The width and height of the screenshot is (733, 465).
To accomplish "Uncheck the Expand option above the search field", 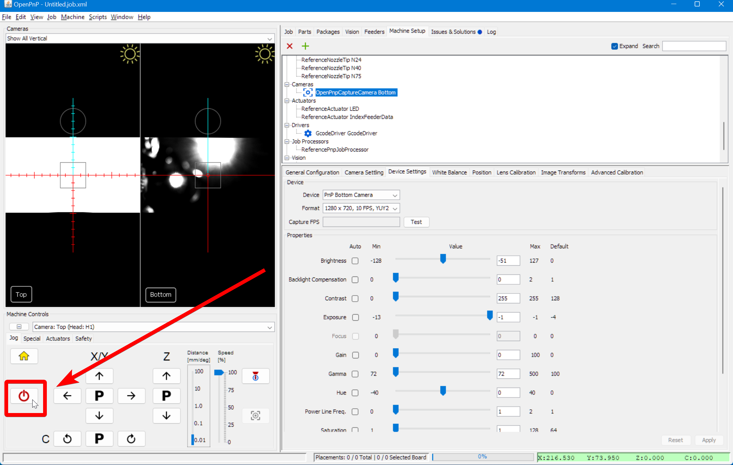I will click(x=614, y=46).
